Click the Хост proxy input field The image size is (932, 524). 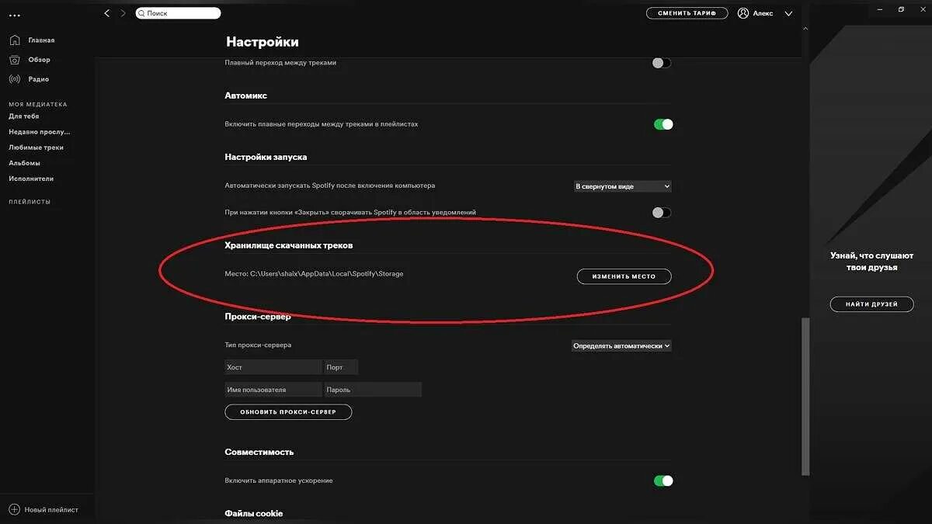[x=273, y=367]
